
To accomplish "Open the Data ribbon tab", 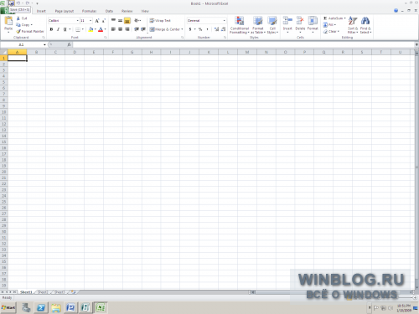I will (x=109, y=11).
